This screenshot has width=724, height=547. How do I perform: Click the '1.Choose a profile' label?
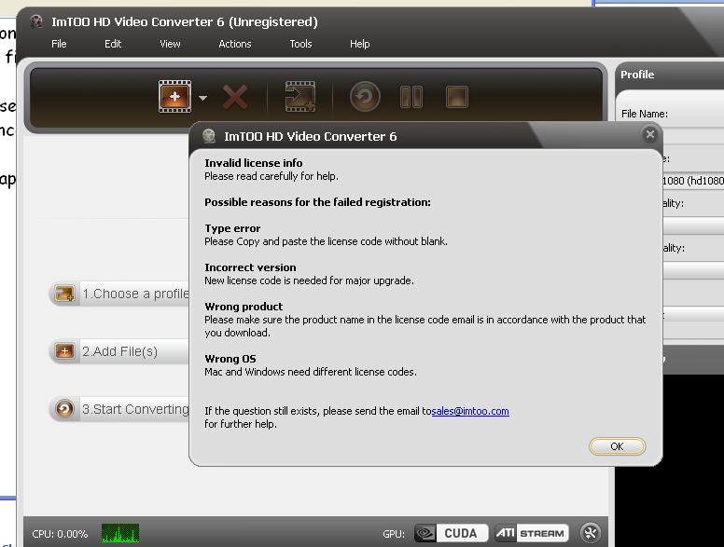click(136, 294)
